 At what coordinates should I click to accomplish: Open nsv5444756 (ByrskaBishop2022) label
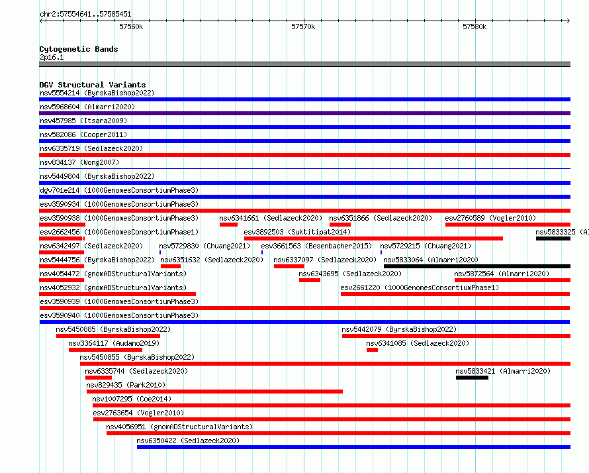pyautogui.click(x=97, y=260)
